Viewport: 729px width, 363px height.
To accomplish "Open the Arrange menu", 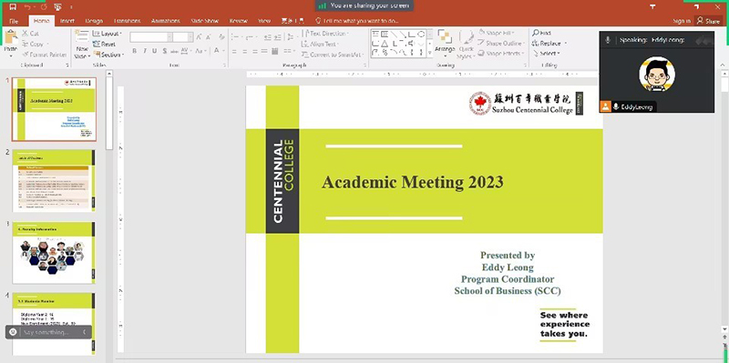I will pyautogui.click(x=445, y=44).
